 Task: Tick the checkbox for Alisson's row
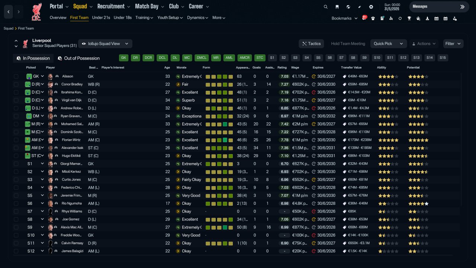[16, 76]
